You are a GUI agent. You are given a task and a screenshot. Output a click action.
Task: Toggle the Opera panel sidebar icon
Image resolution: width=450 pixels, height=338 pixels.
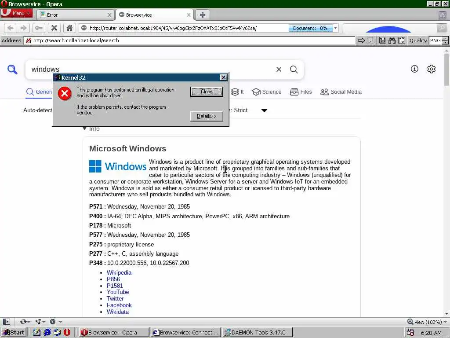point(6,322)
